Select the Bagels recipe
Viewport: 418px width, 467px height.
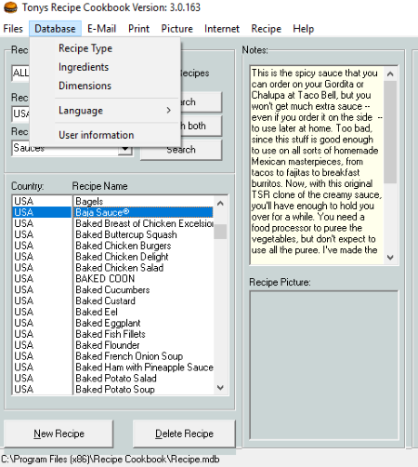coord(144,202)
